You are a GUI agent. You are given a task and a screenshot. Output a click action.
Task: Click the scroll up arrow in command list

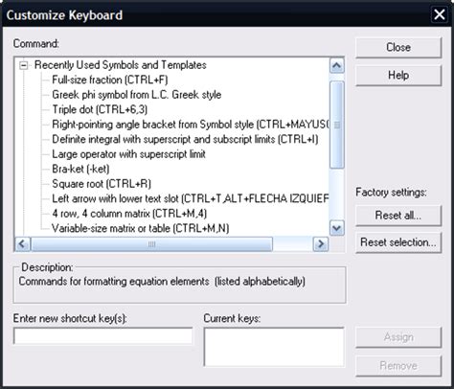(337, 66)
